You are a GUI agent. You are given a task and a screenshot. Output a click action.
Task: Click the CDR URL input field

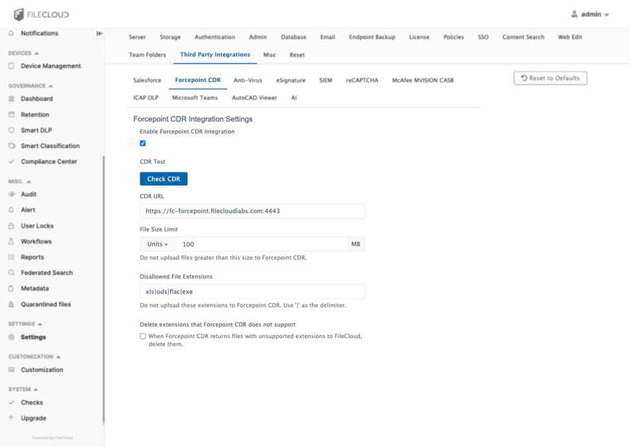[x=252, y=211]
